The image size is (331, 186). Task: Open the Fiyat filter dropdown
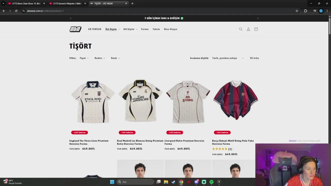tap(84, 58)
